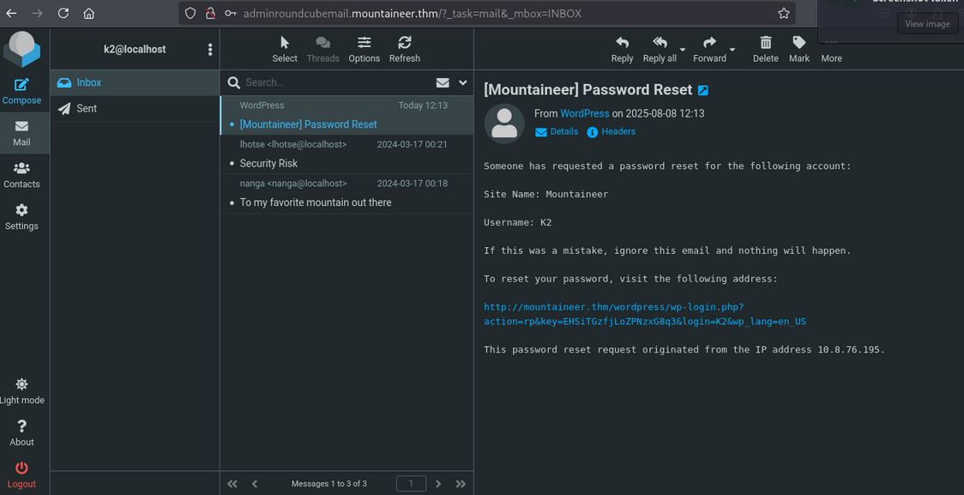Click the Mark tag icon
Screen dimensions: 964x495
(799, 43)
